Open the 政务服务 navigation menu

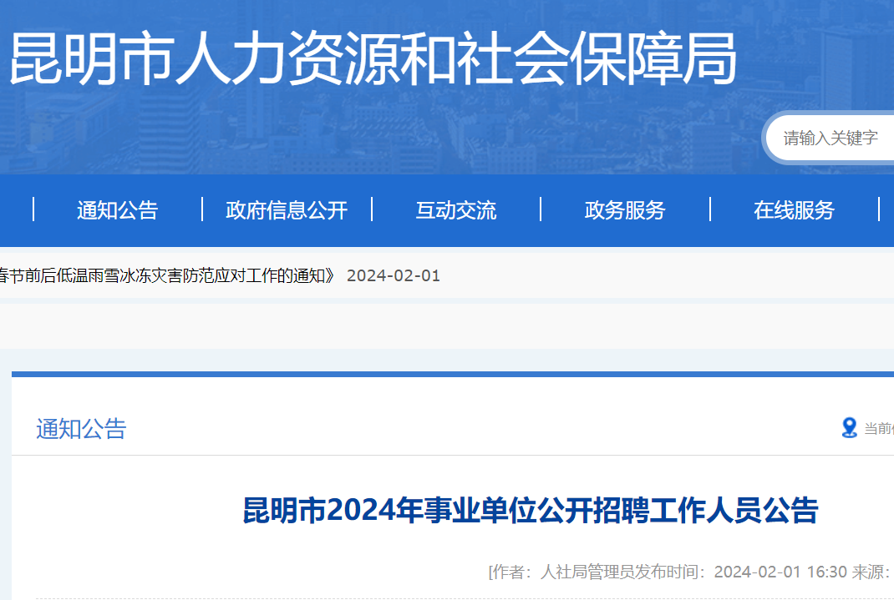pos(625,210)
